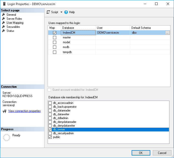The width and height of the screenshot is (174, 158).
Task: Click the Login Properties title bar icon
Action: [4, 4]
